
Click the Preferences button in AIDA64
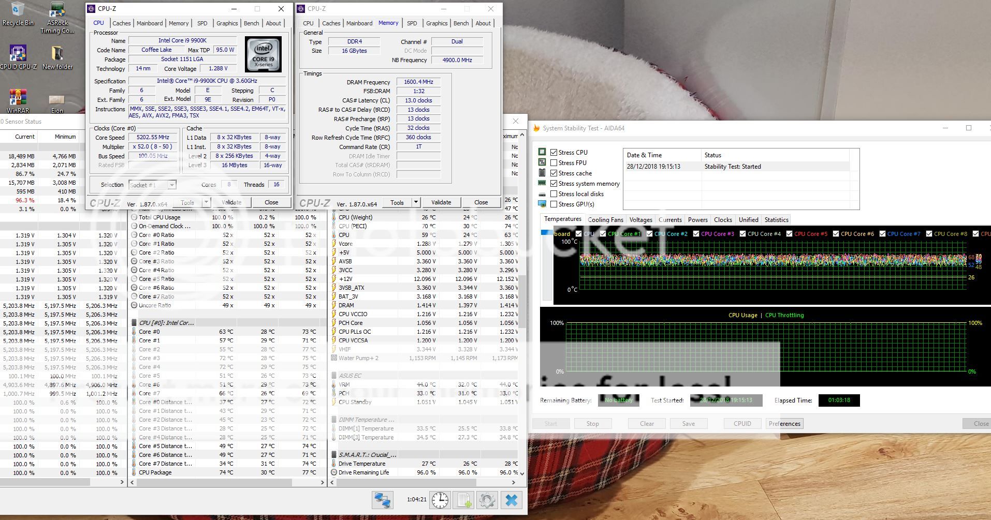pos(784,423)
